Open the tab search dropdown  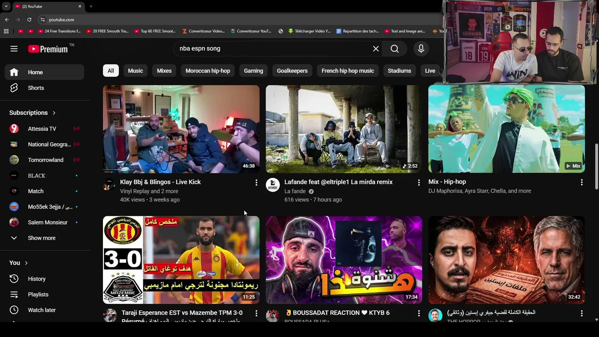click(6, 7)
